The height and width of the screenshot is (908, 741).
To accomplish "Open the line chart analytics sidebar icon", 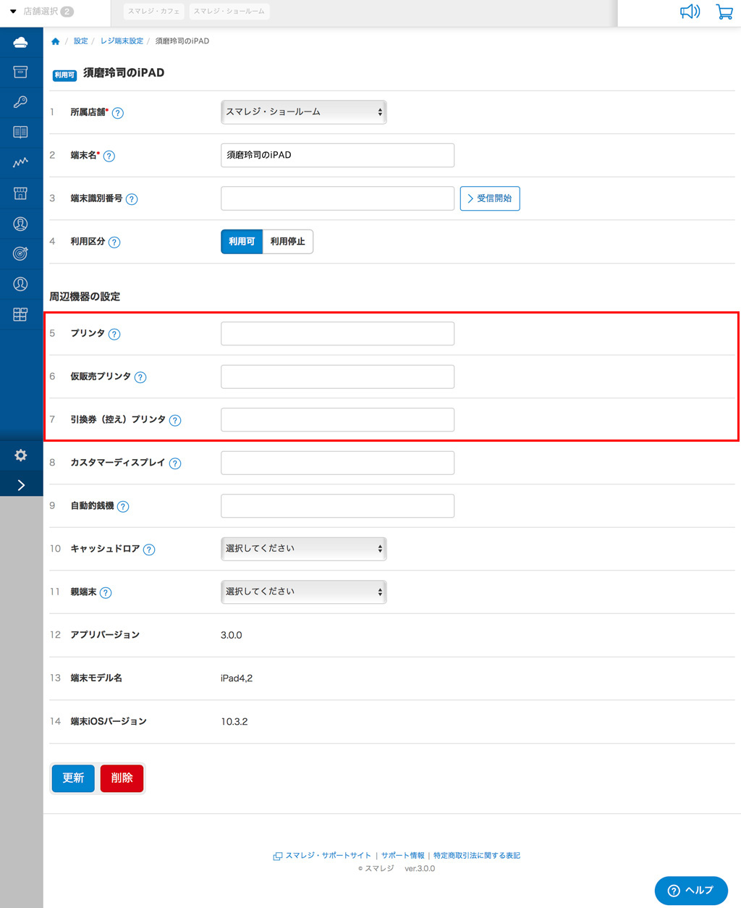I will coord(20,163).
